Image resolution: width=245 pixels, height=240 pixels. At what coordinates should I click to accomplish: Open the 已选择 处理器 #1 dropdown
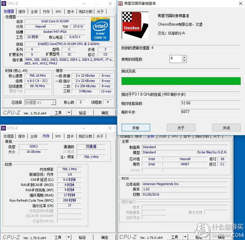pyautogui.click(x=40, y=103)
